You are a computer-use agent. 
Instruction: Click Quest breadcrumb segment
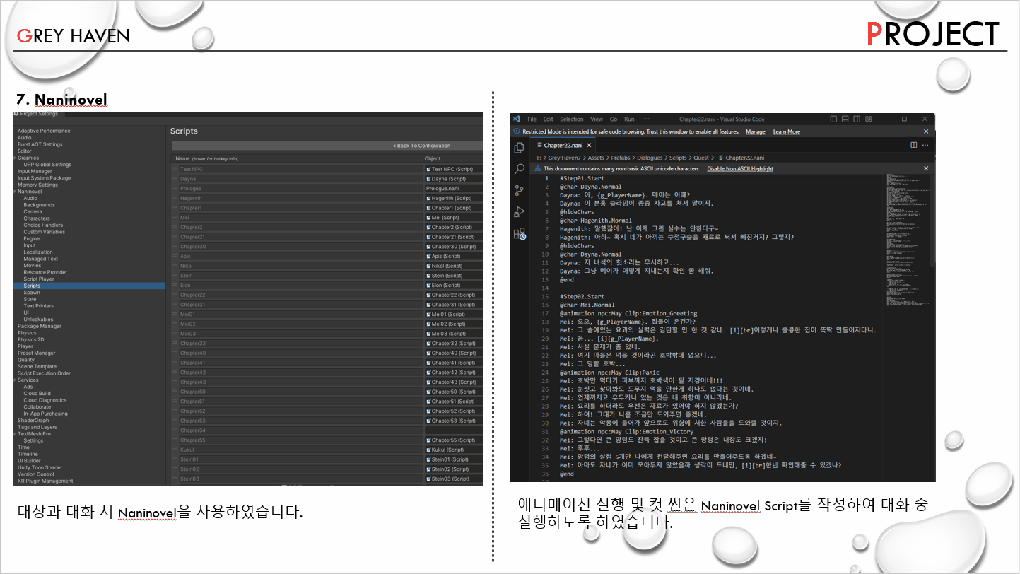click(700, 158)
